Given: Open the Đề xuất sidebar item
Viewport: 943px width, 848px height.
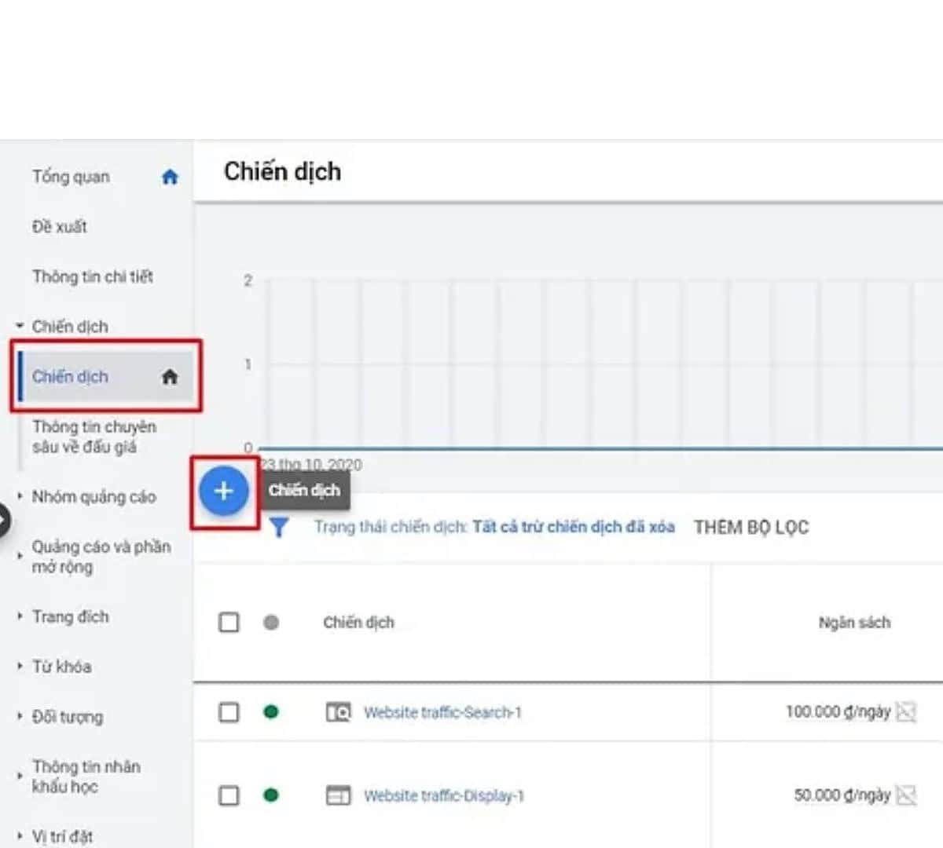Looking at the screenshot, I should pos(60,227).
